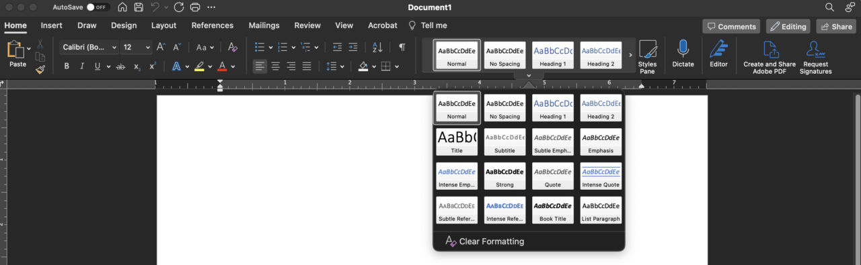Viewport: 861px width, 265px height.
Task: Start Dictate with the microphone icon
Action: click(683, 54)
